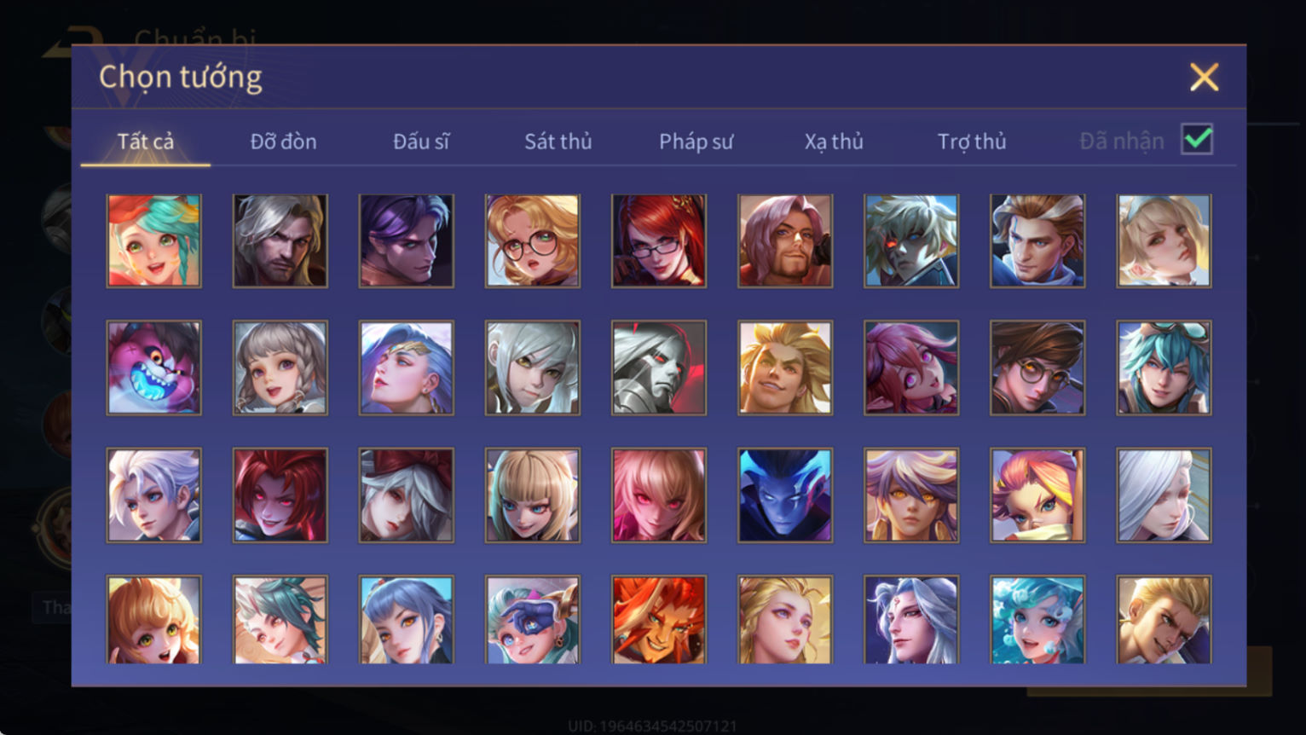Show the Sát thủ hero category
1306x735 pixels.
(x=558, y=142)
